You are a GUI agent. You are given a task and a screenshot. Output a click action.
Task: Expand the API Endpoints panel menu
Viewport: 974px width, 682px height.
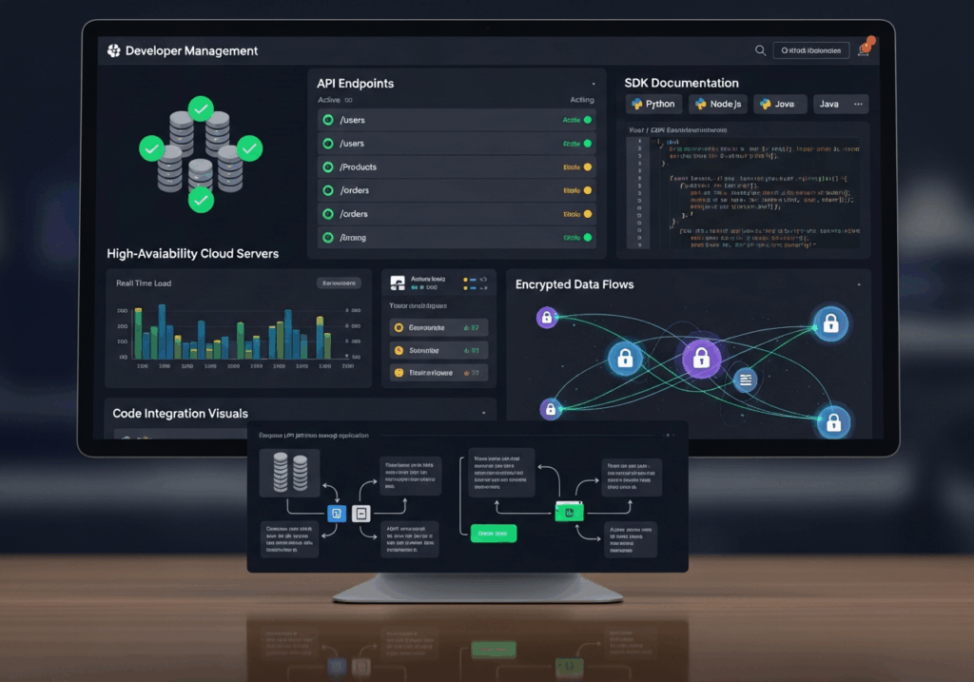594,84
